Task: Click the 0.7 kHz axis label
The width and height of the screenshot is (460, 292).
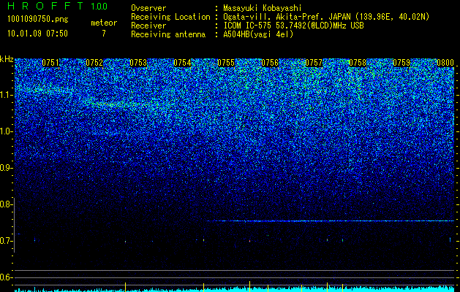Action: click(5, 241)
